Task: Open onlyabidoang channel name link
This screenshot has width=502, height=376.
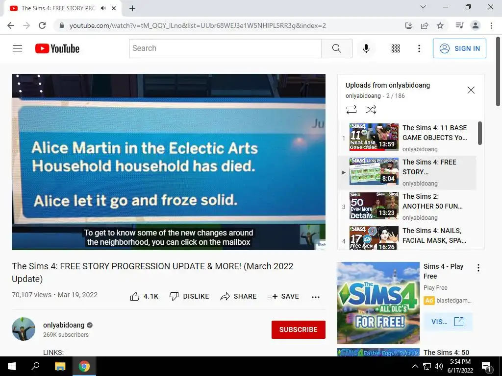Action: pos(64,325)
